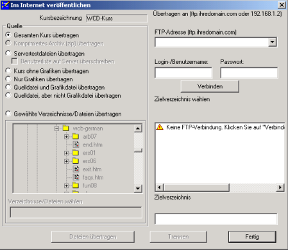Focus the Login-/Benutzername field

183,73
